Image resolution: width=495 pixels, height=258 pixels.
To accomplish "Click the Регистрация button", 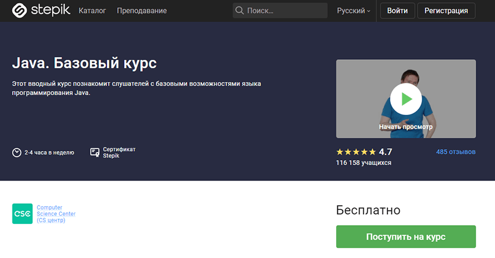I will point(446,11).
